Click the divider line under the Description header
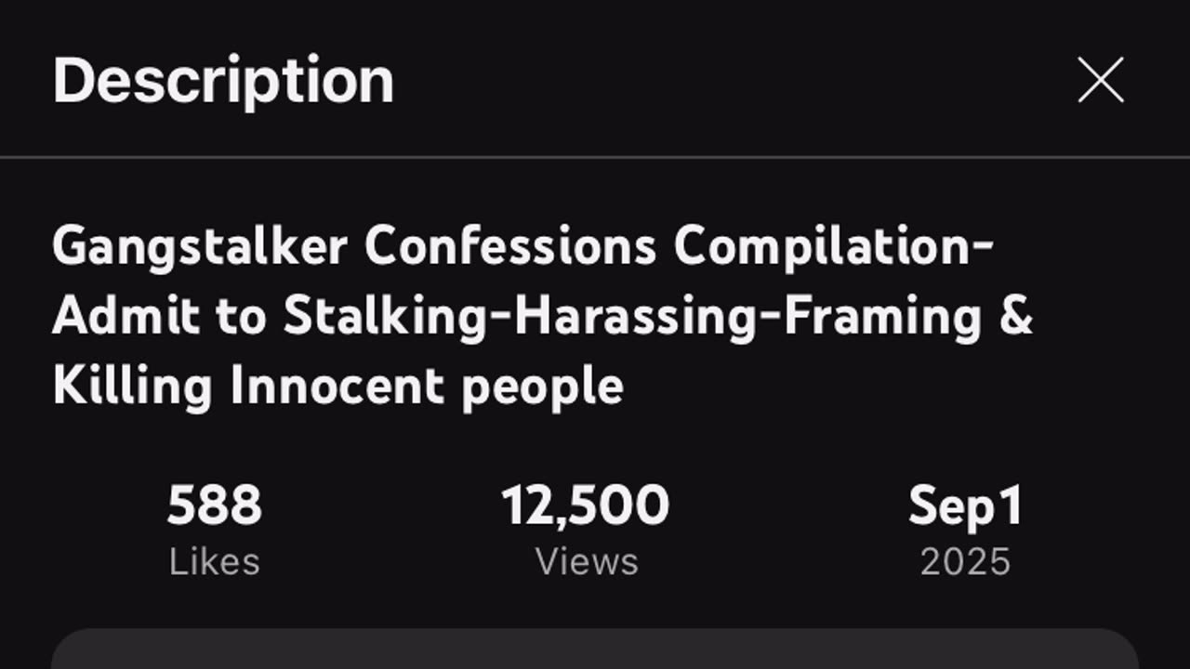The width and height of the screenshot is (1190, 669). click(595, 158)
